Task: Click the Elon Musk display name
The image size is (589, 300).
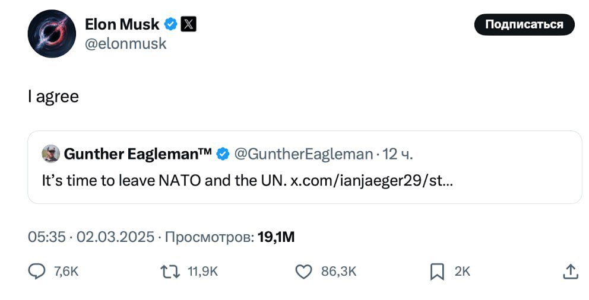Action: (x=122, y=24)
